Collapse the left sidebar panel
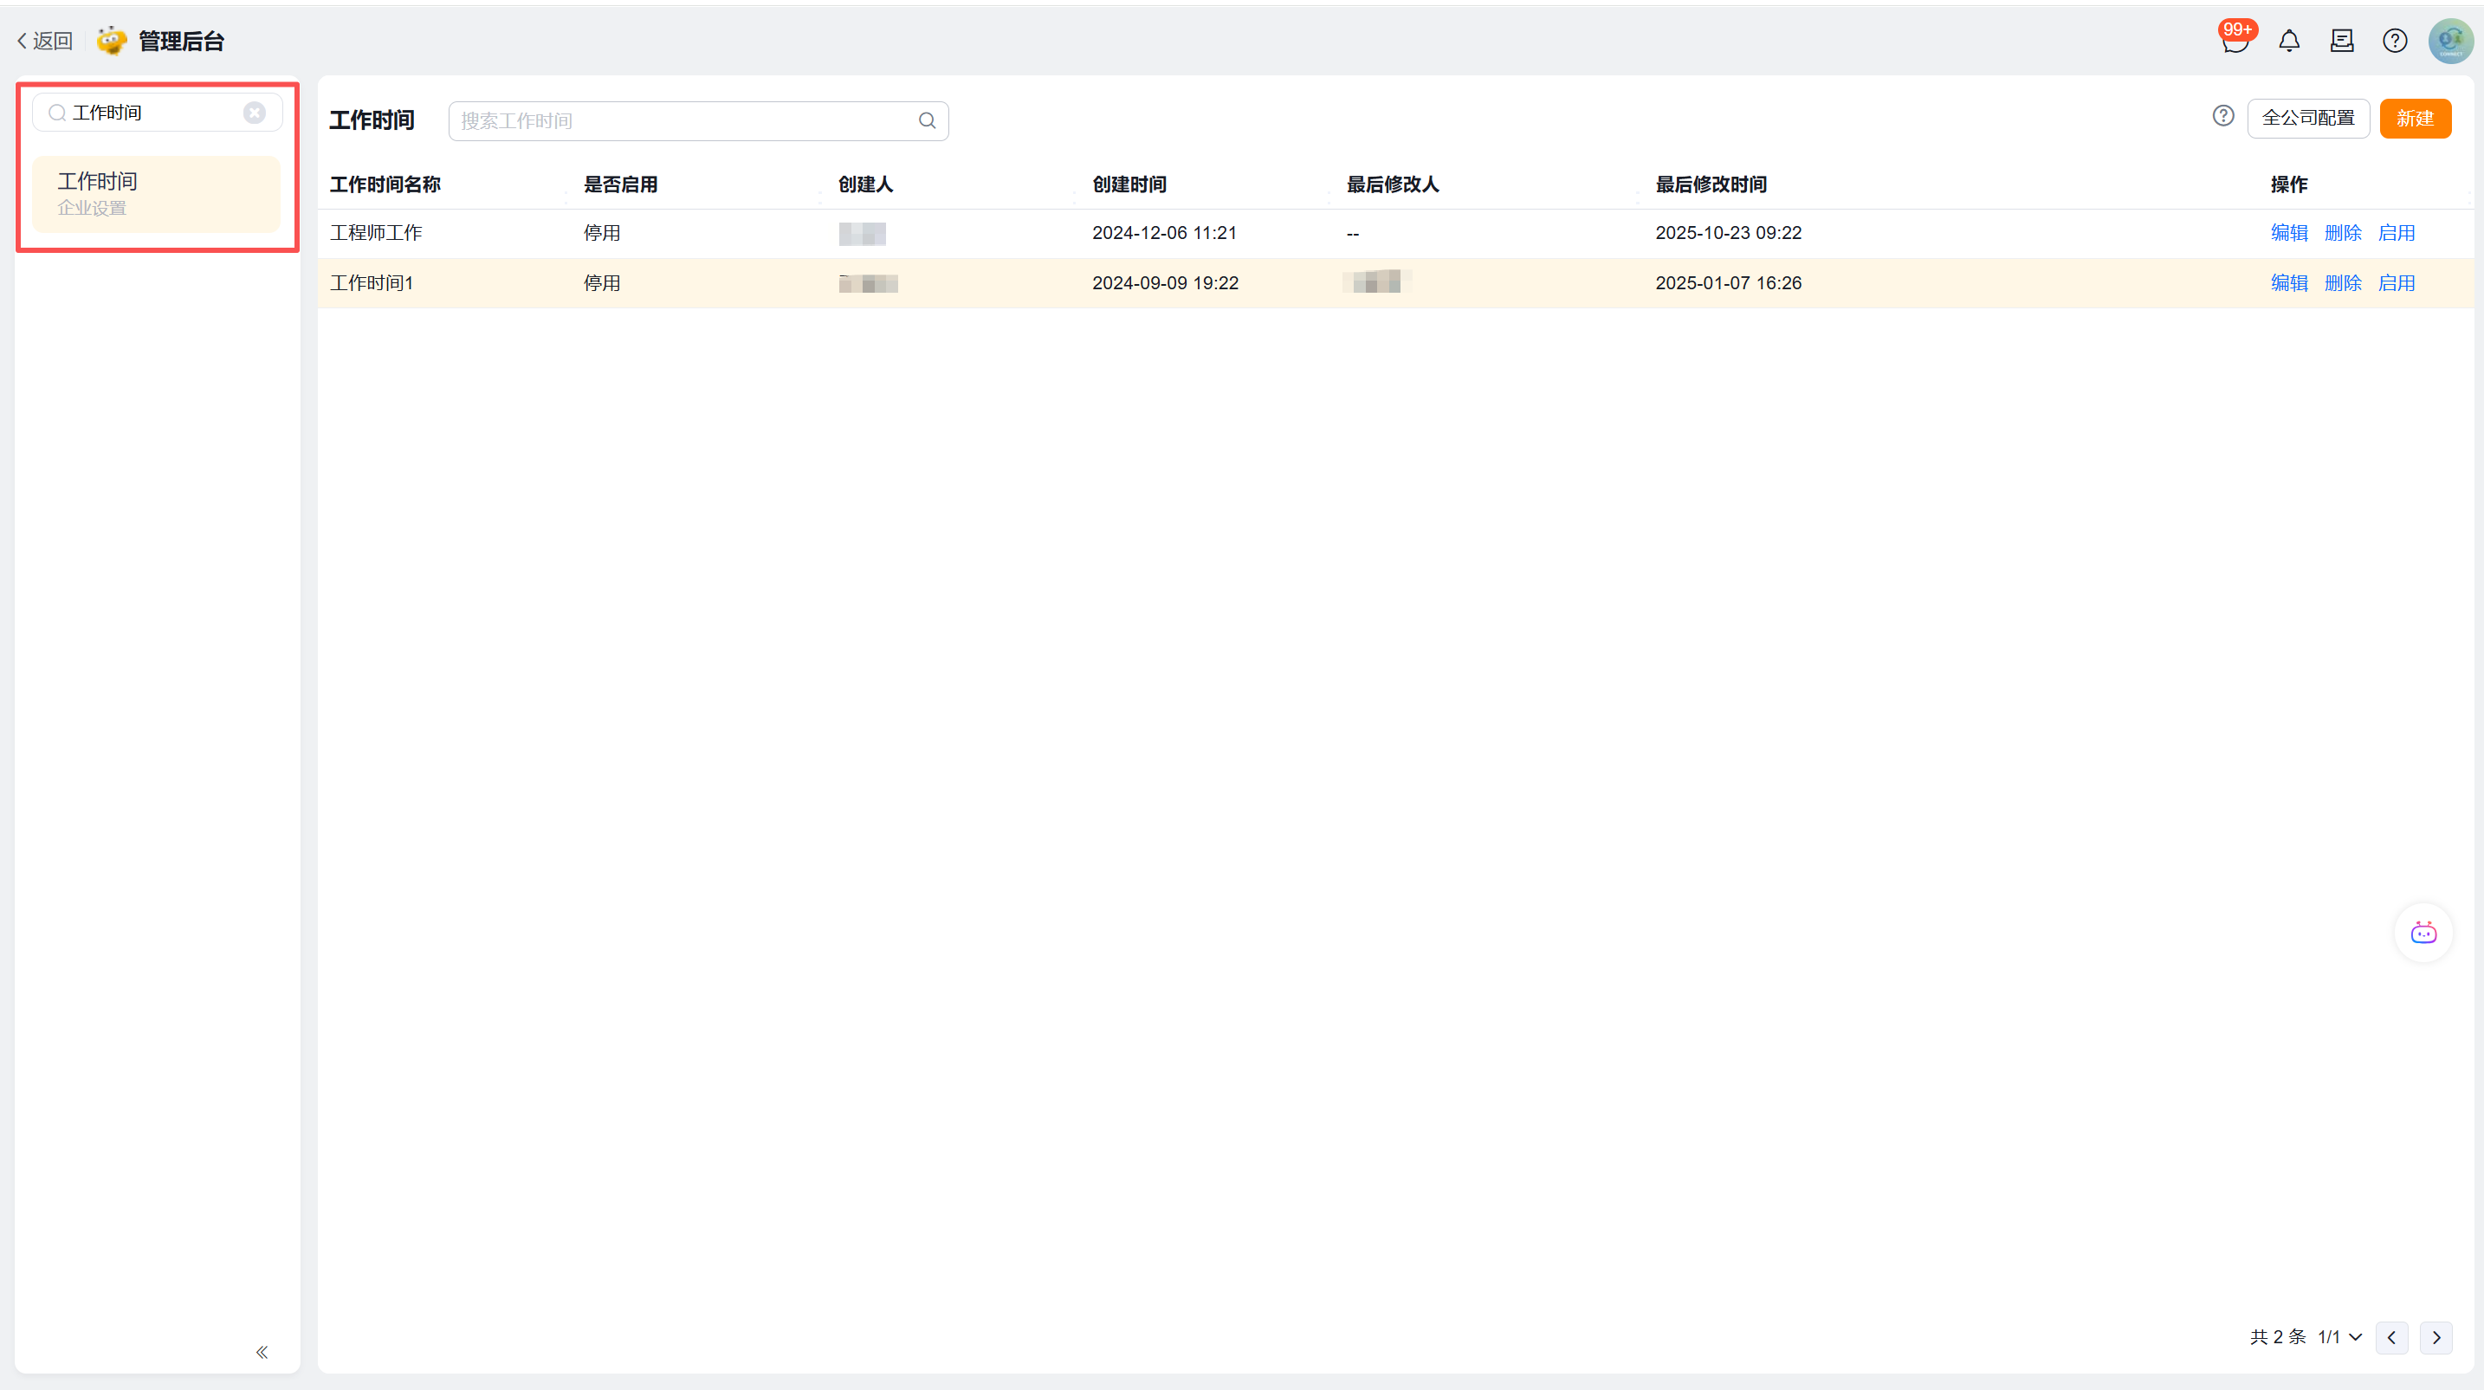This screenshot has width=2484, height=1390. click(262, 1351)
